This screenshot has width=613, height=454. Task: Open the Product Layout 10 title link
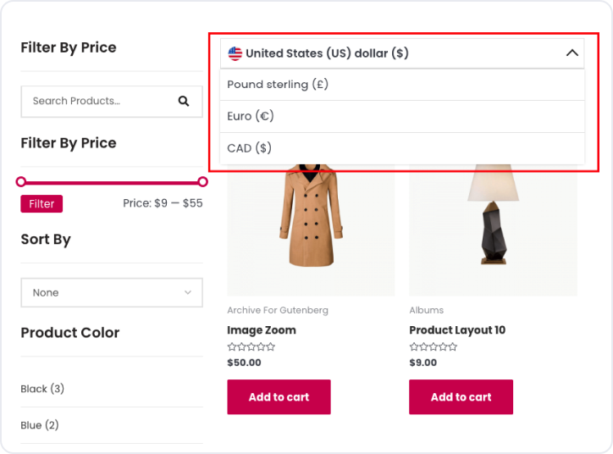click(x=457, y=330)
